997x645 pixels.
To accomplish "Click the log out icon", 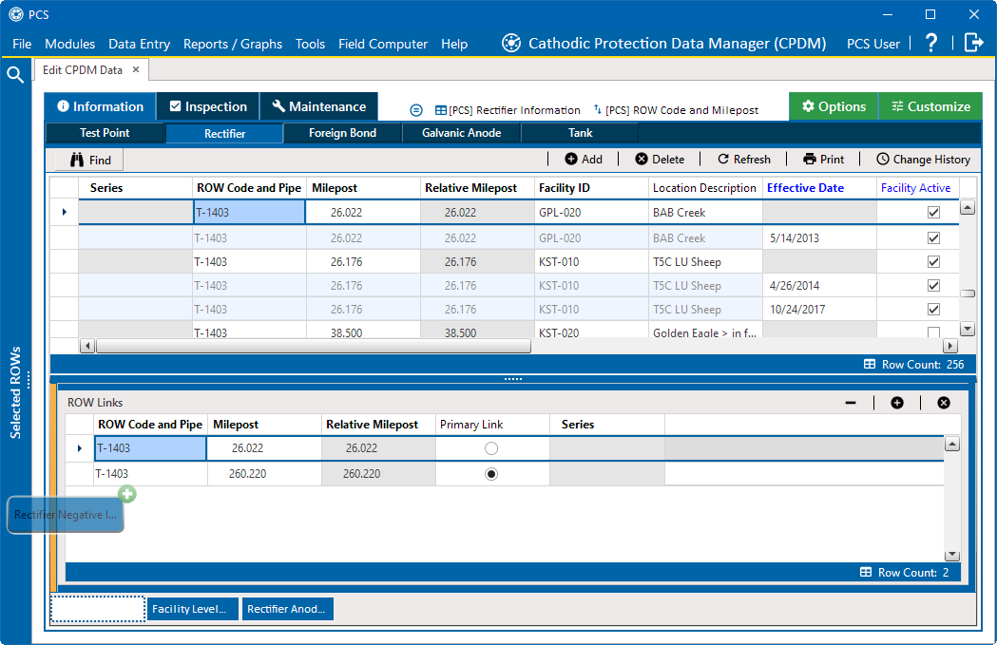I will (x=973, y=43).
